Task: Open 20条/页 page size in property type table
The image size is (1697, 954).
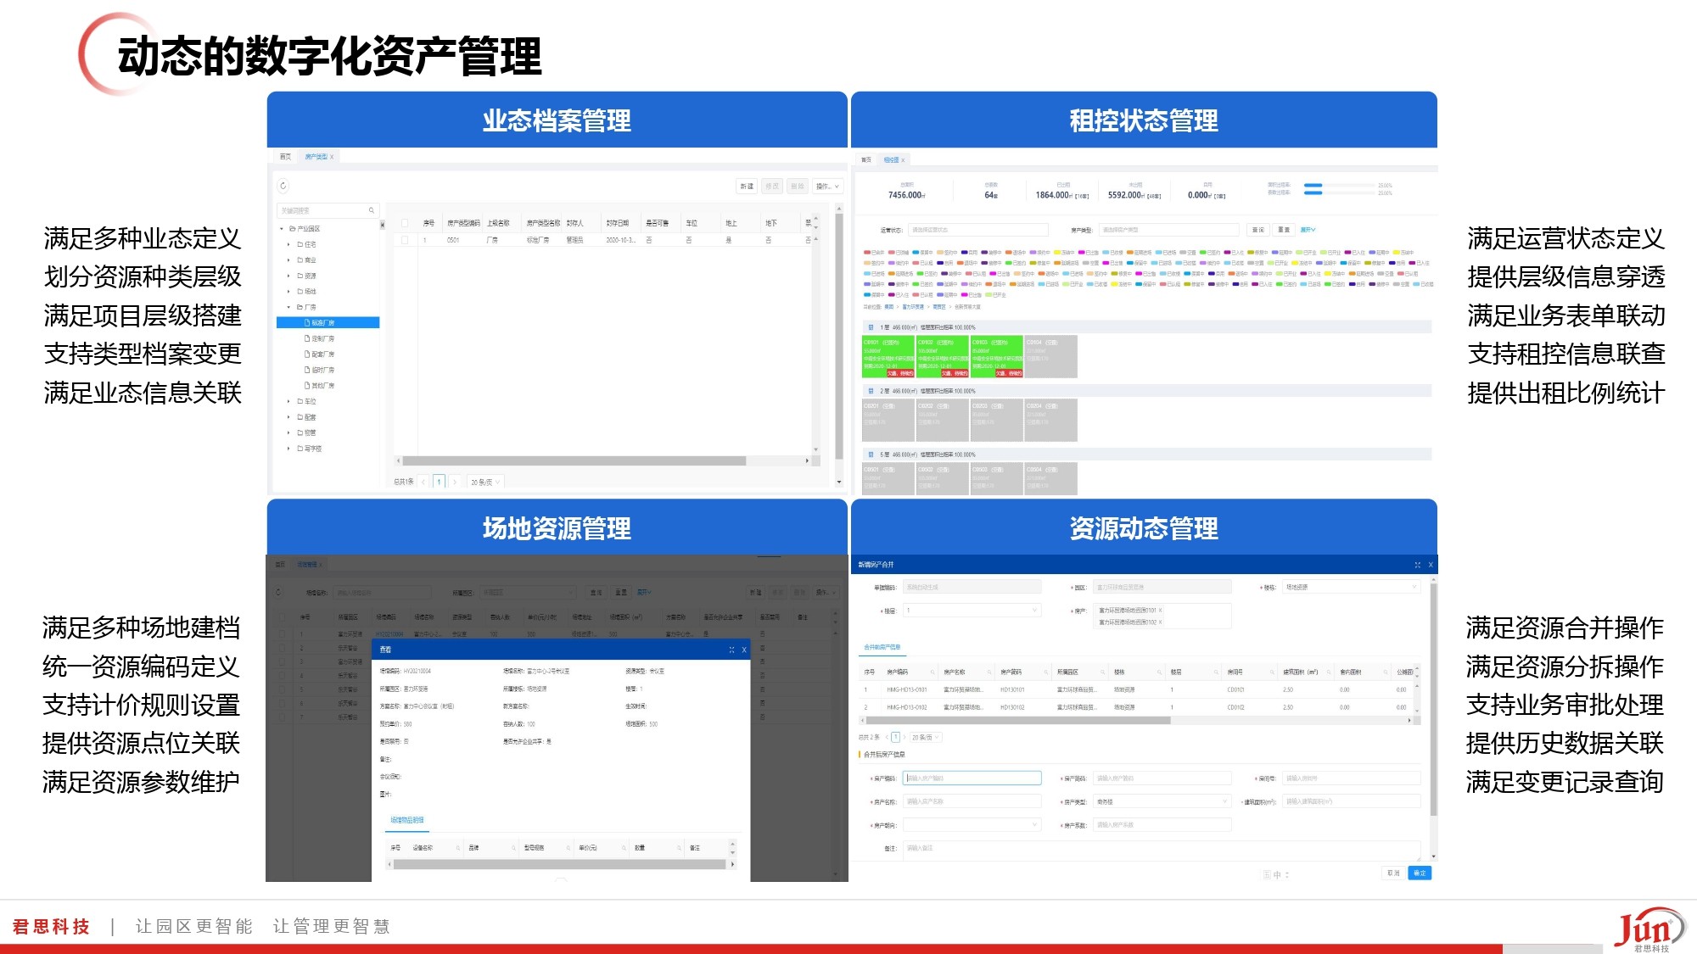Action: point(484,482)
